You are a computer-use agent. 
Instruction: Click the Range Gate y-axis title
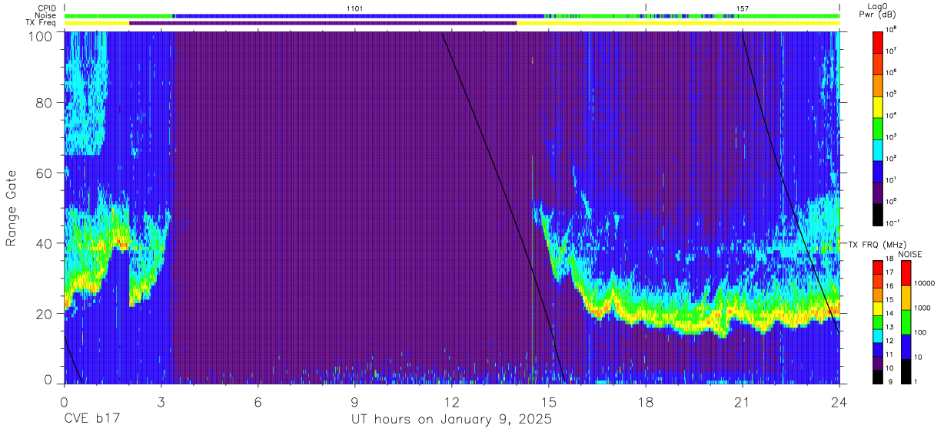[12, 208]
